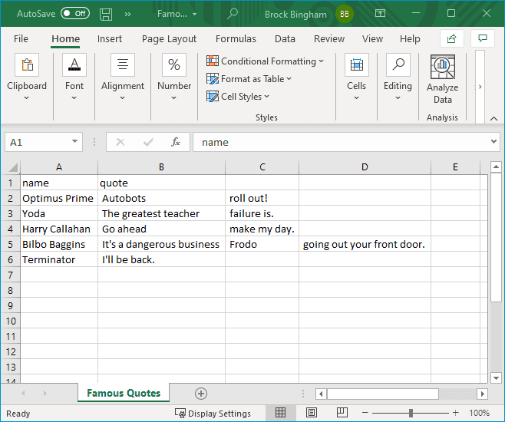Click the Name Box showing A1
This screenshot has height=422, width=505.
(36, 142)
